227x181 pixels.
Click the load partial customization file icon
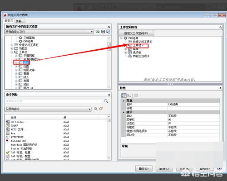pos(98,32)
